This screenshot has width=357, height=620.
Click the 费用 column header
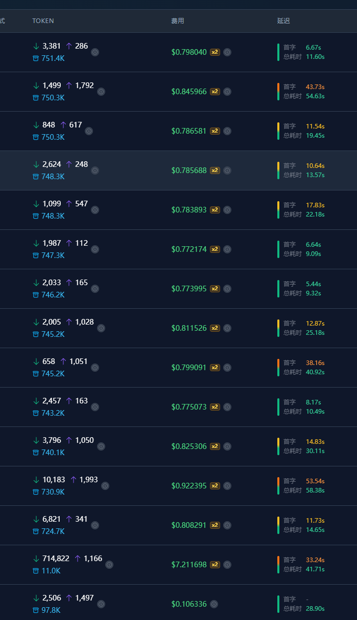[x=178, y=21]
